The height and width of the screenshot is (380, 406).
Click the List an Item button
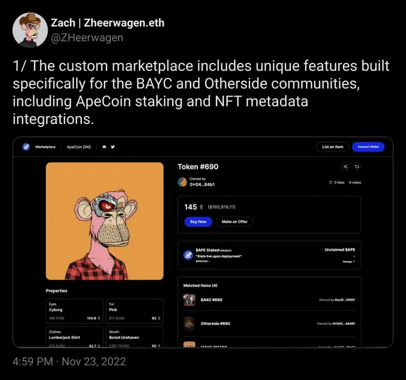333,147
